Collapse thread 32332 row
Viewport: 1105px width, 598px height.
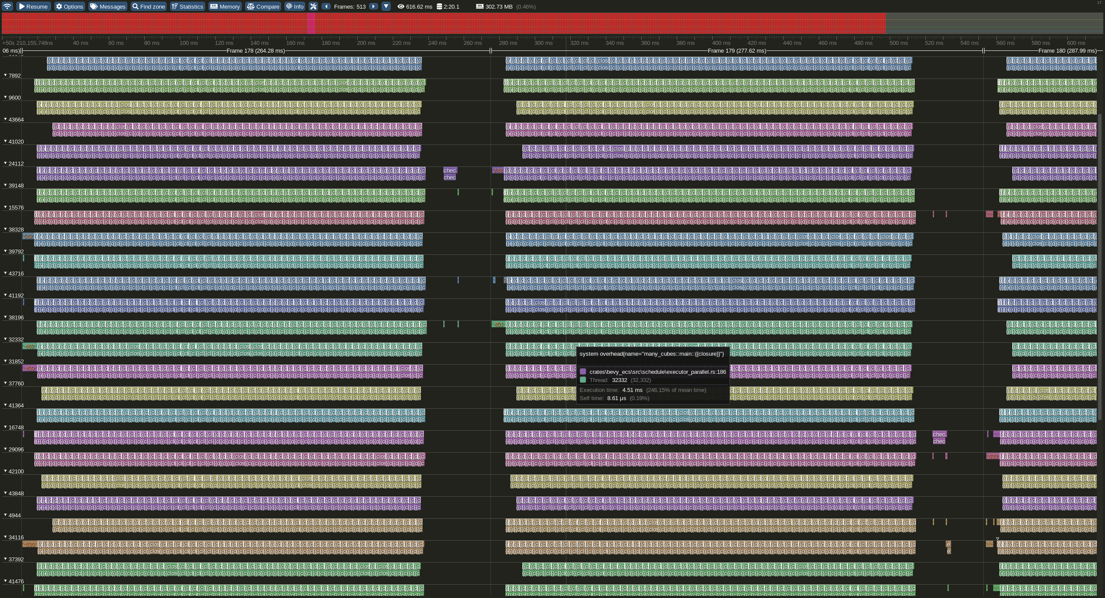pos(6,339)
